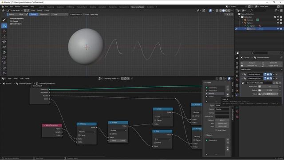This screenshot has width=284, height=160.
Task: Select the top brush tool in the sculpt toolbar
Action: click(x=4, y=20)
